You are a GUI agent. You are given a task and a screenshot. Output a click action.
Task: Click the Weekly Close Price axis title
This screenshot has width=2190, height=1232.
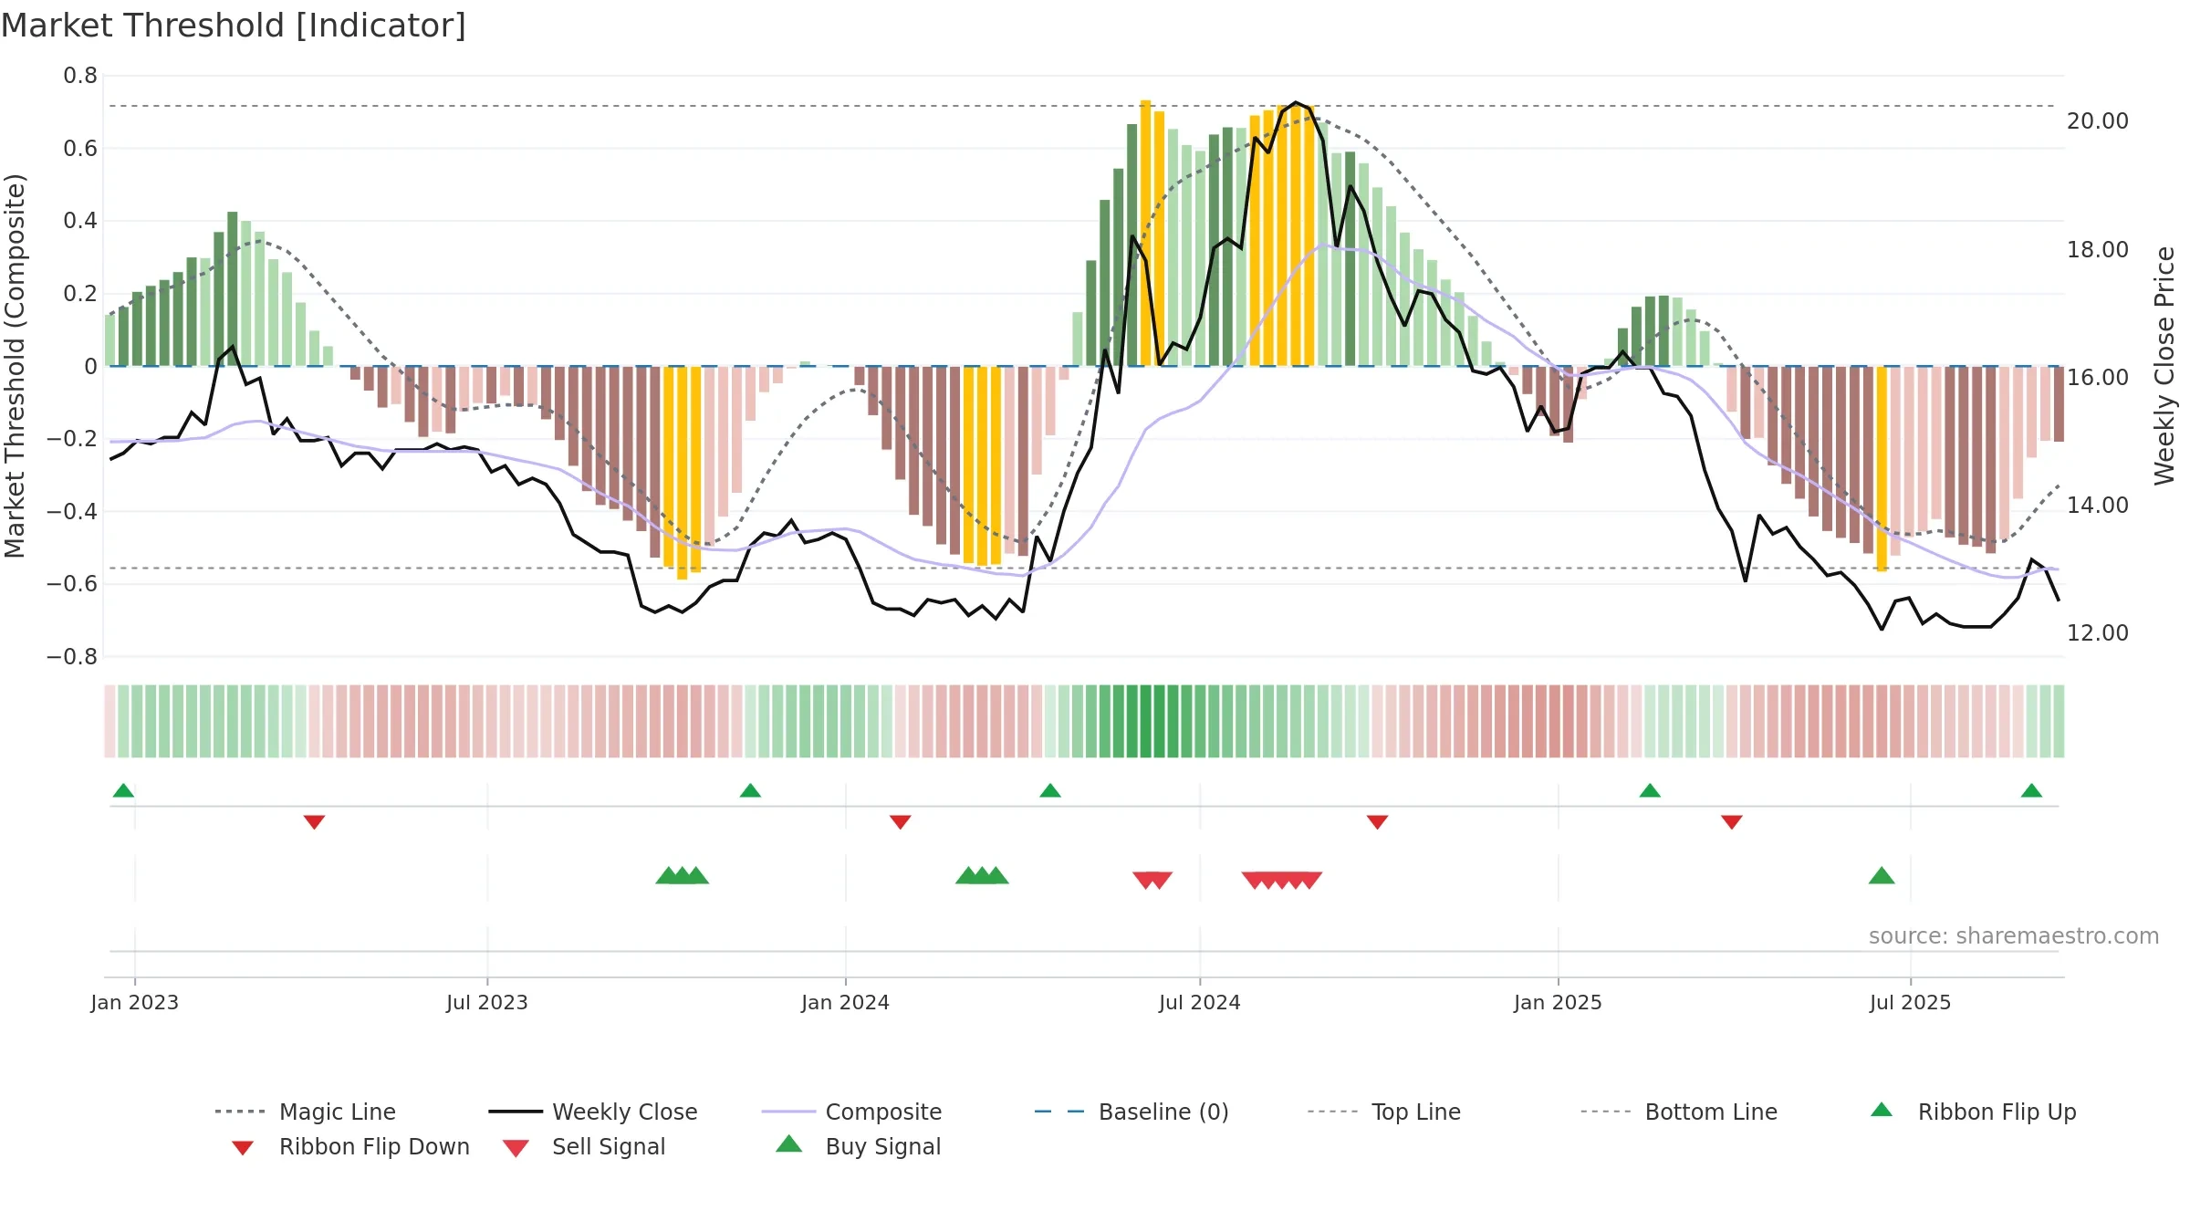2164,365
